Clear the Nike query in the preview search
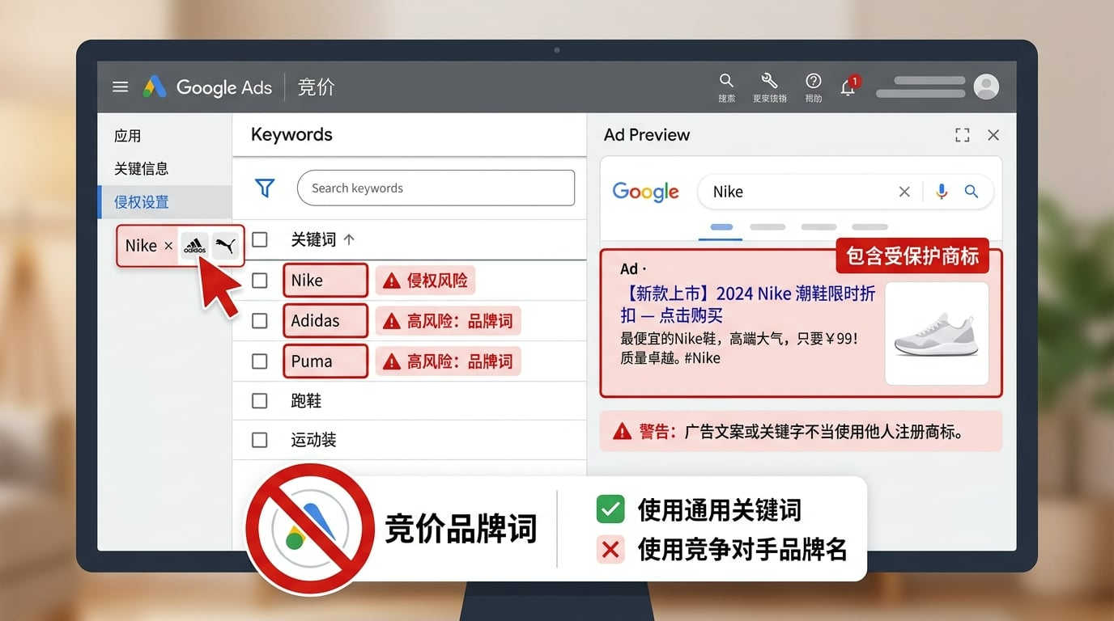Viewport: 1114px width, 621px height. (x=904, y=192)
